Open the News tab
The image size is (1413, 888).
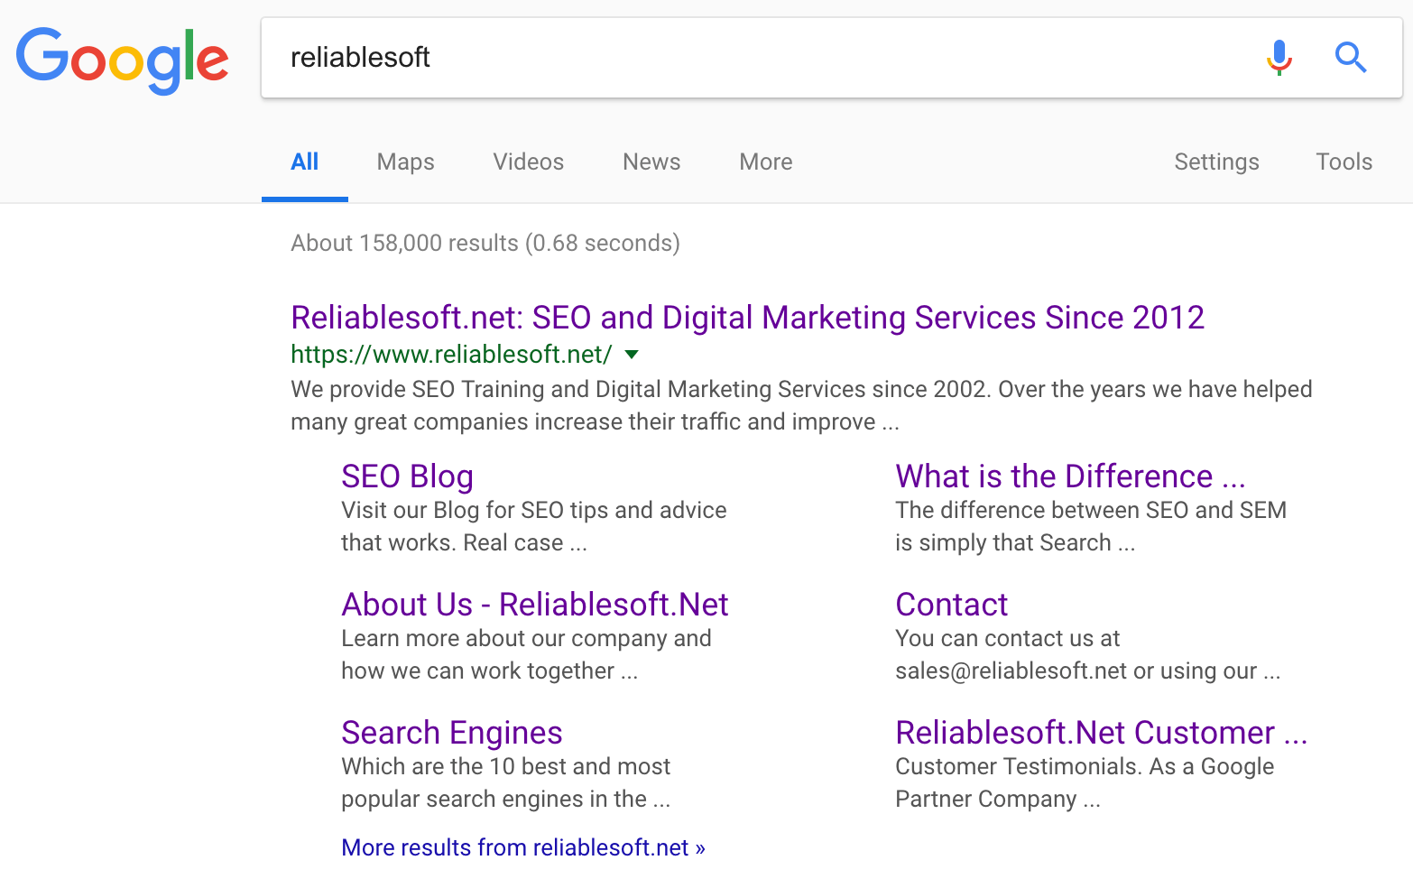651,162
